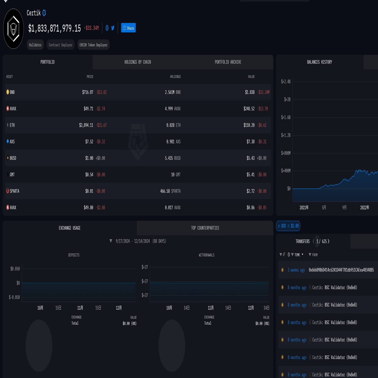
Task: Click the Deposits chart
Action: tap(79, 281)
